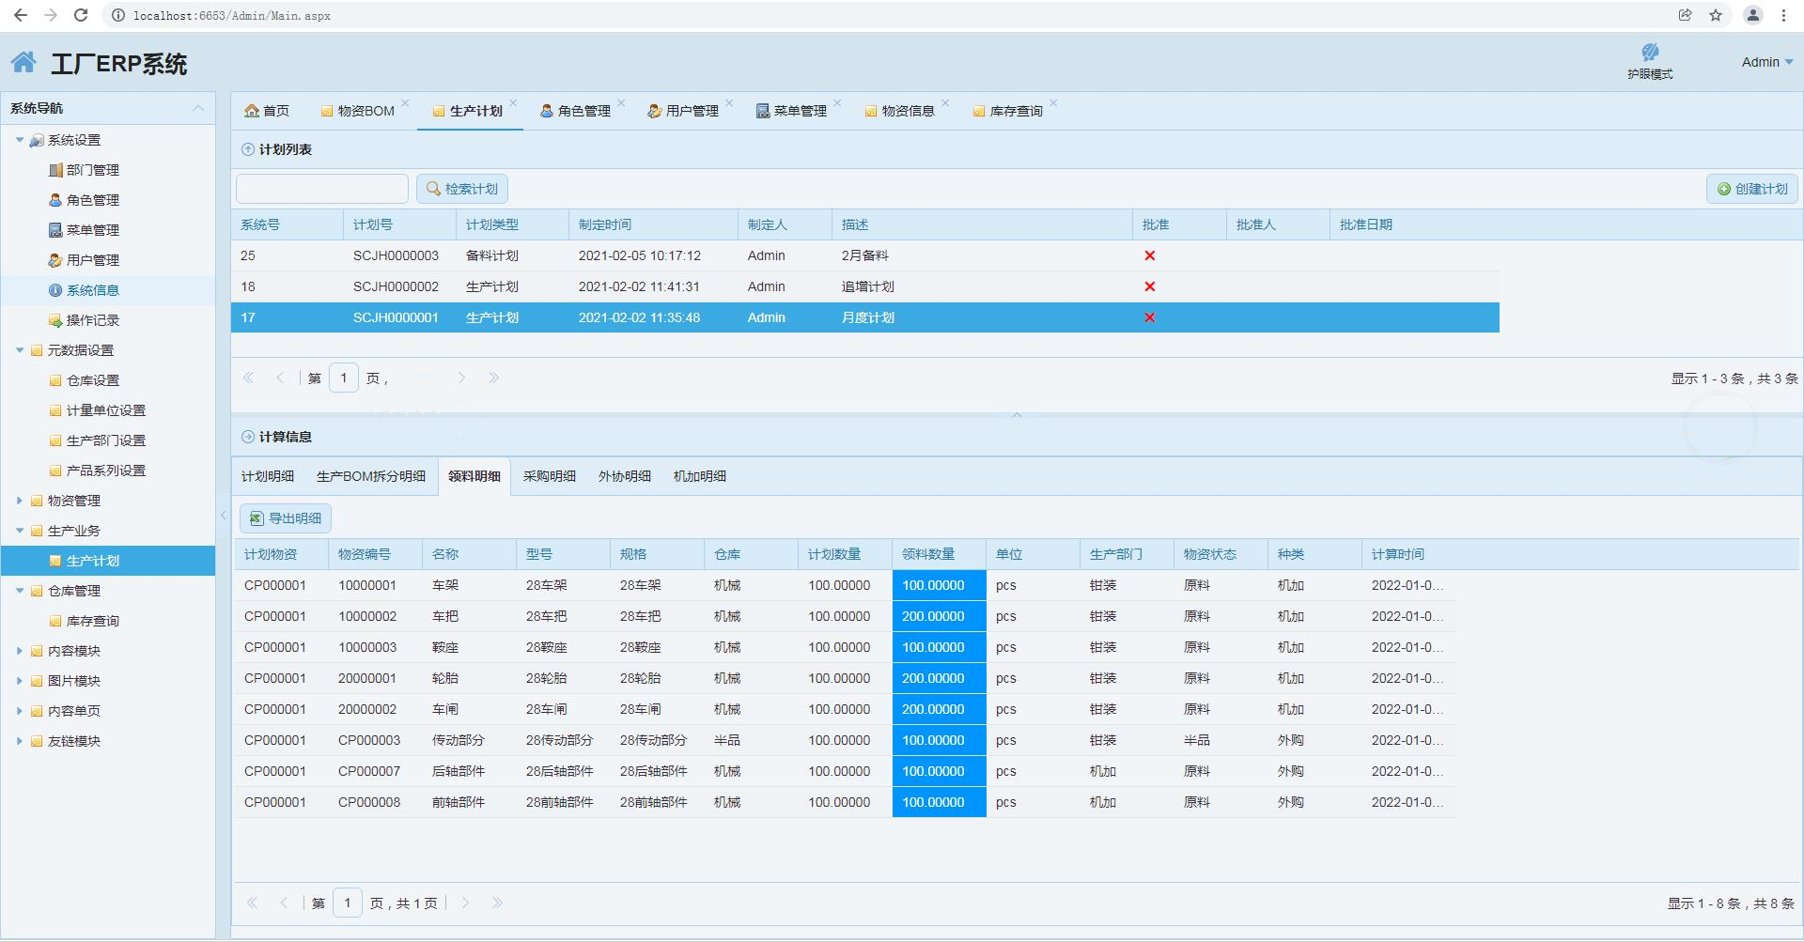
Task: Collapse the 计算信息 panel toggle icon
Action: (x=248, y=437)
